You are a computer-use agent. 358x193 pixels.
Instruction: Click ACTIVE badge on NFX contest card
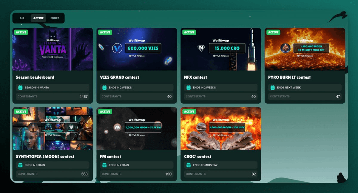click(x=189, y=32)
